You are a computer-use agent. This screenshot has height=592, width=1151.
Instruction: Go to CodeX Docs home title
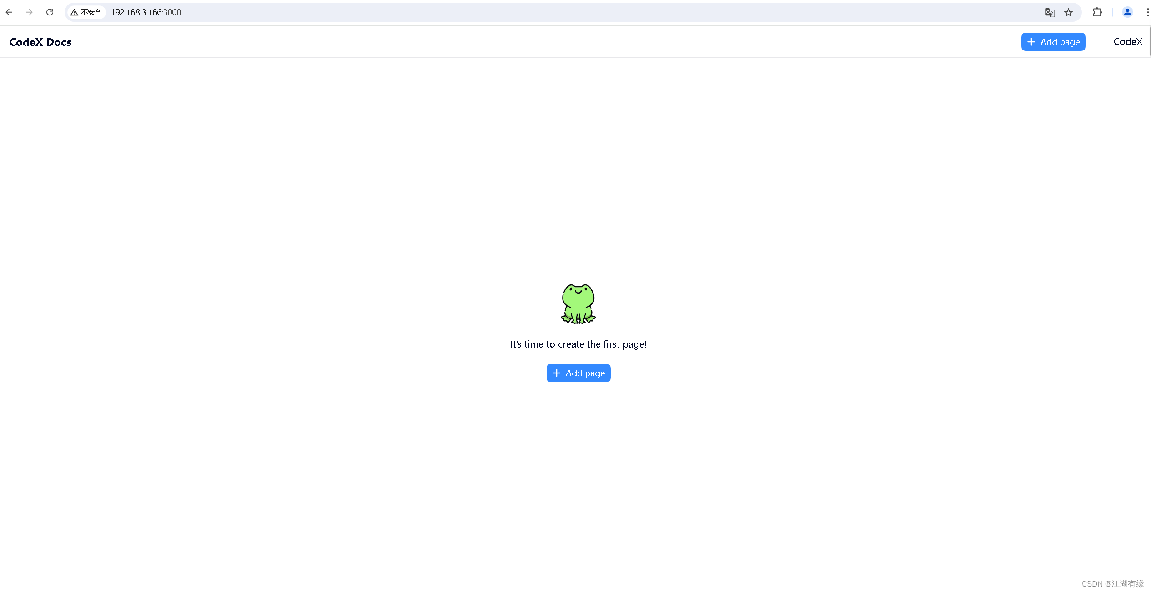[x=40, y=42]
